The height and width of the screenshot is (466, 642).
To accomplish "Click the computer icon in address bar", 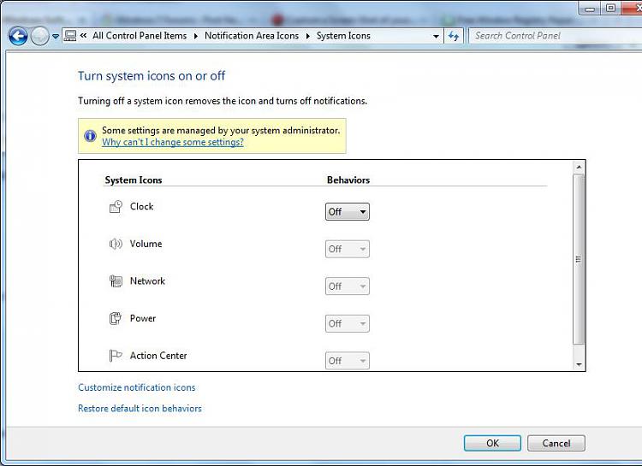I will 70,36.
